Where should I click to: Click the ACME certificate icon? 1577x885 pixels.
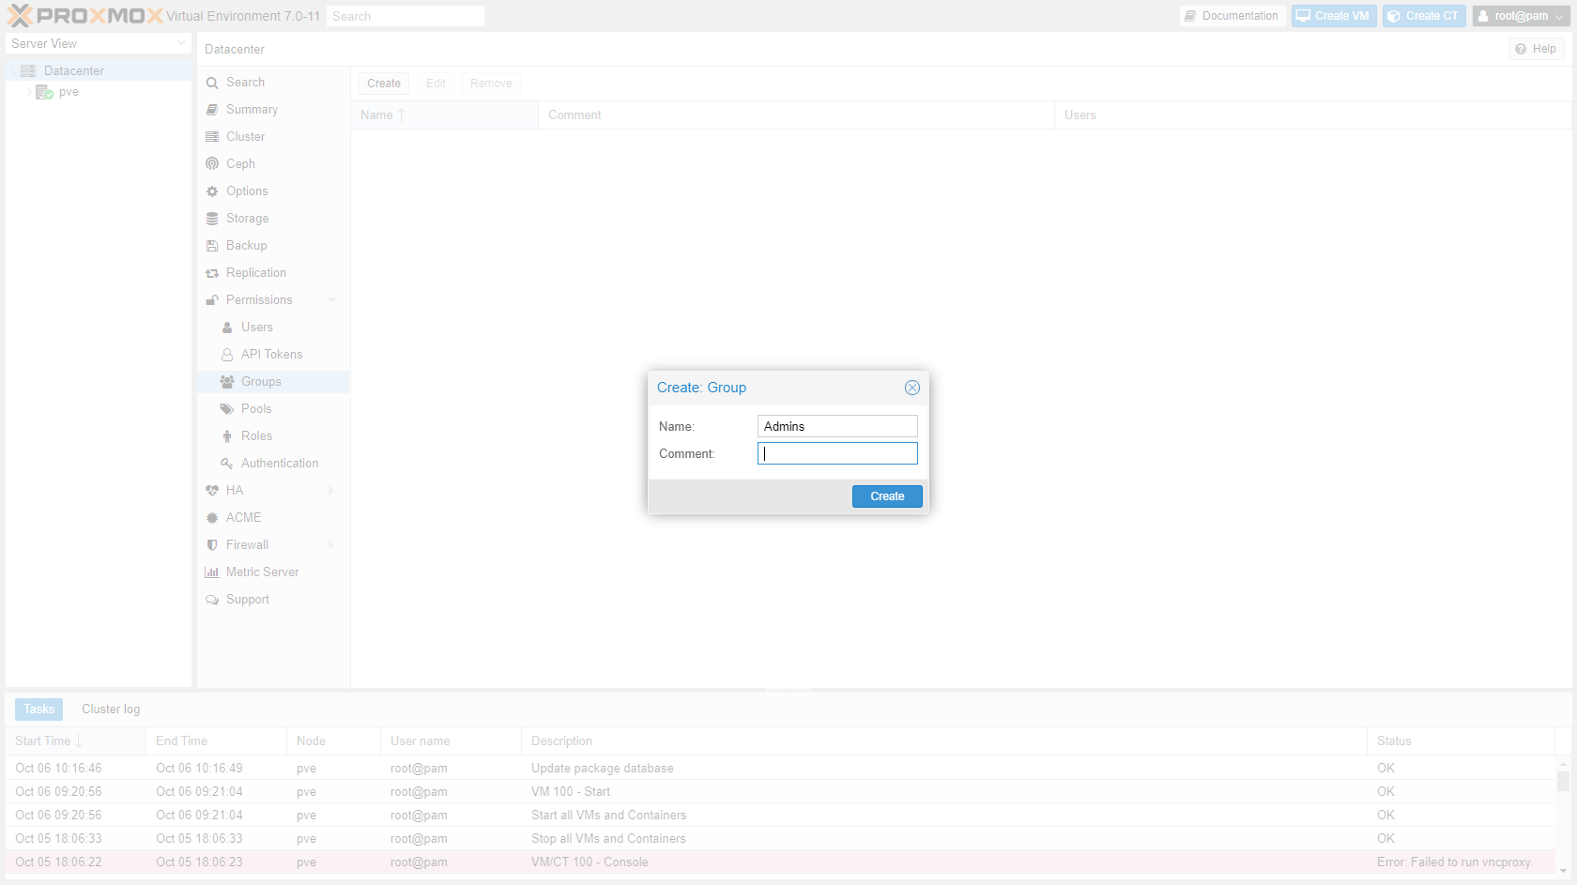point(212,518)
